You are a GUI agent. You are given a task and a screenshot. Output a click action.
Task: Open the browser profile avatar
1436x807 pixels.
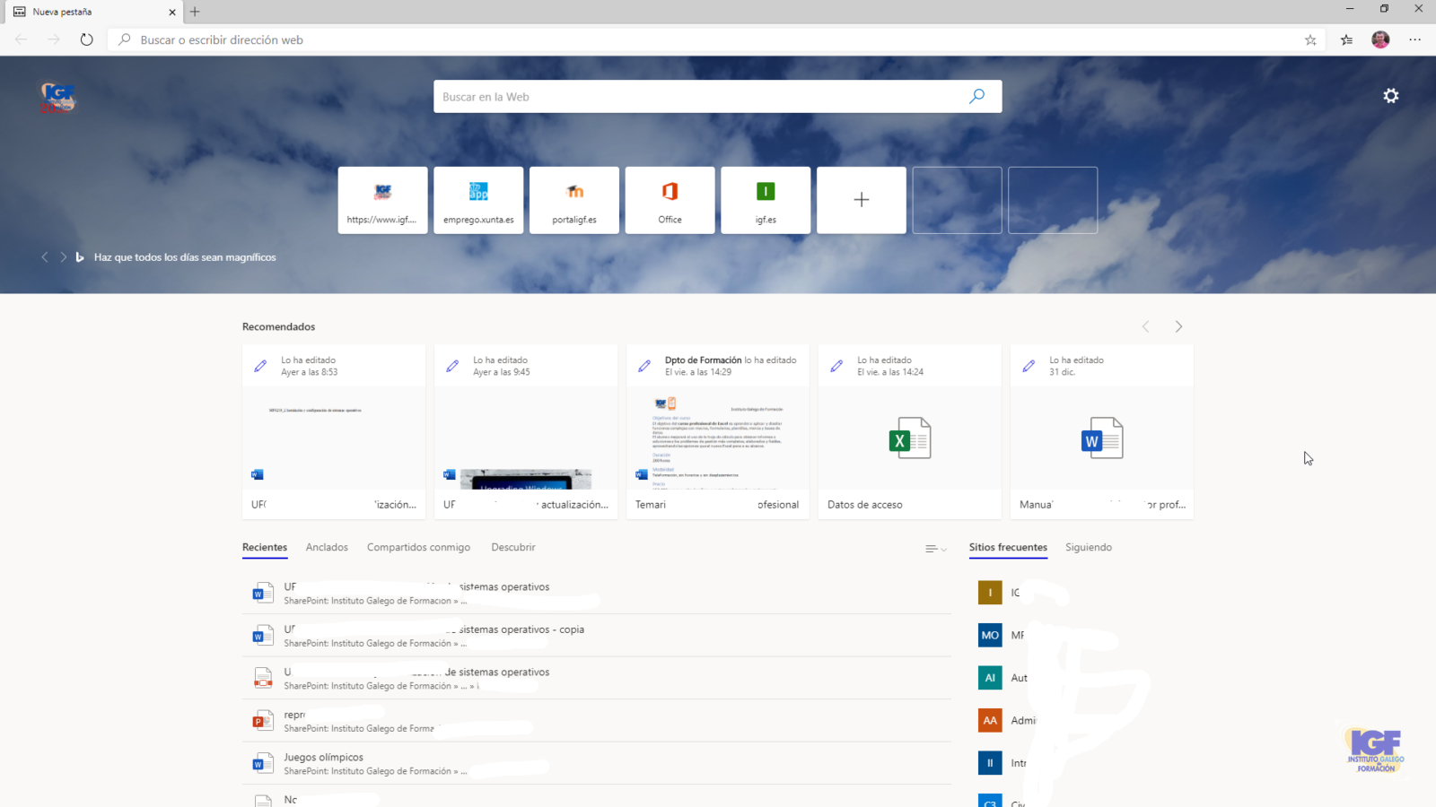(x=1380, y=39)
